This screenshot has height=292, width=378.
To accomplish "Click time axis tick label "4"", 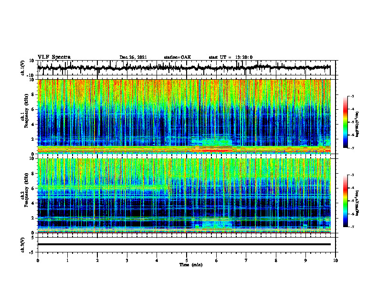I will 157,261.
